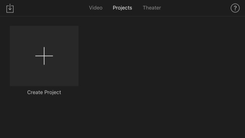The width and height of the screenshot is (245, 138).
Task: Tap the plus sign to create a project
Action: pyautogui.click(x=44, y=56)
